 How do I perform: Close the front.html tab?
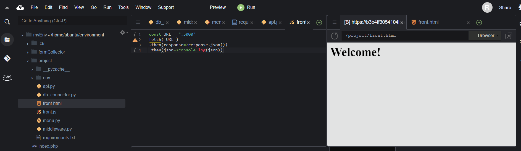pos(468,23)
